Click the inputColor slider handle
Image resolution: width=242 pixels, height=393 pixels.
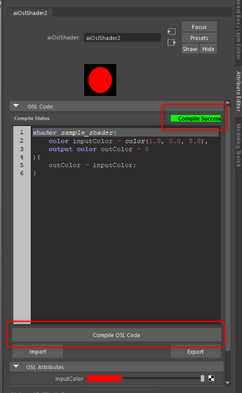pos(203,378)
